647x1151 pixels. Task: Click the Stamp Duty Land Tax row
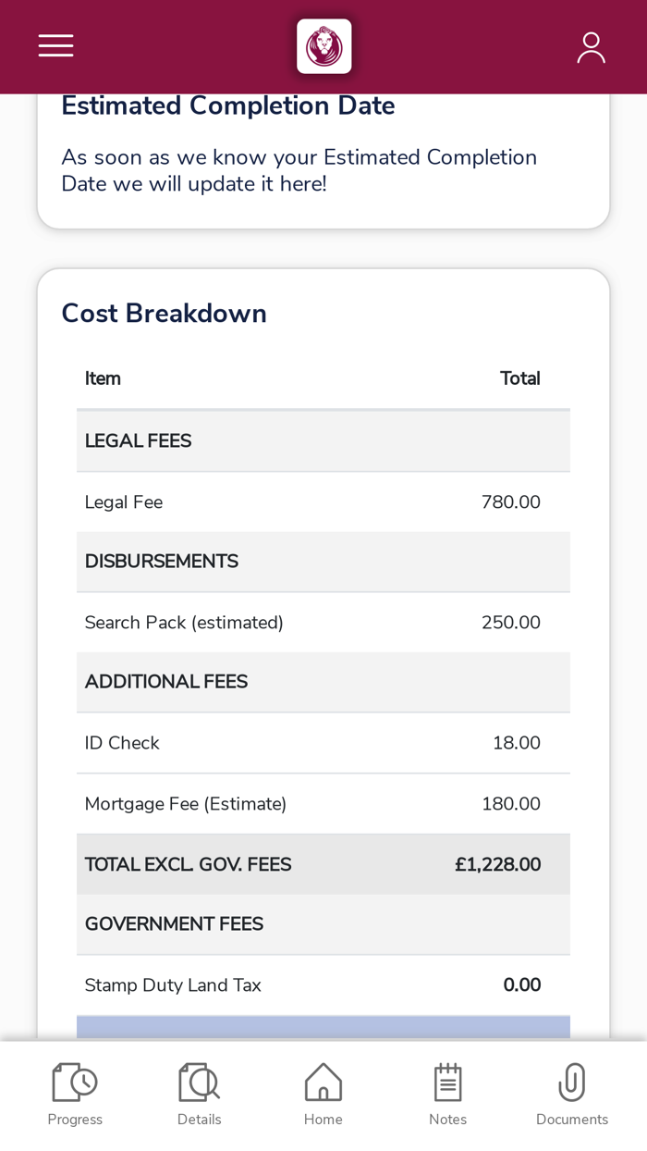323,985
